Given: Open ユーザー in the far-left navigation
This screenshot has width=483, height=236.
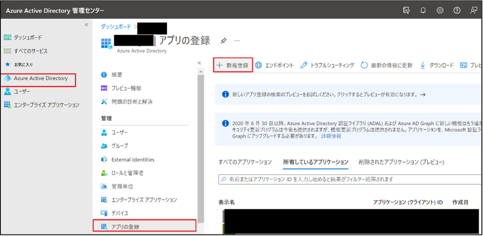Looking at the screenshot, I should tap(17, 92).
